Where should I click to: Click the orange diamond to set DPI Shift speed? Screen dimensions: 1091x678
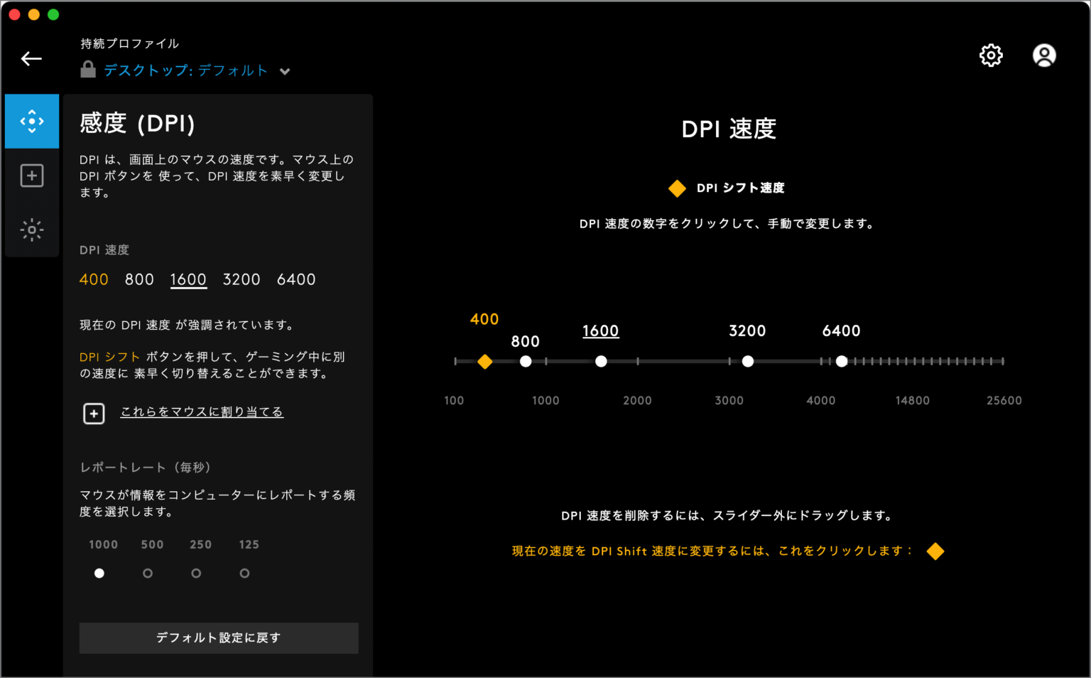pos(935,551)
